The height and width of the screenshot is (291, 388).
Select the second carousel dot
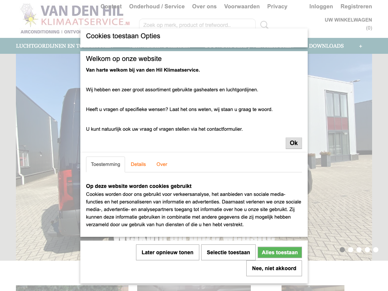[x=350, y=250]
